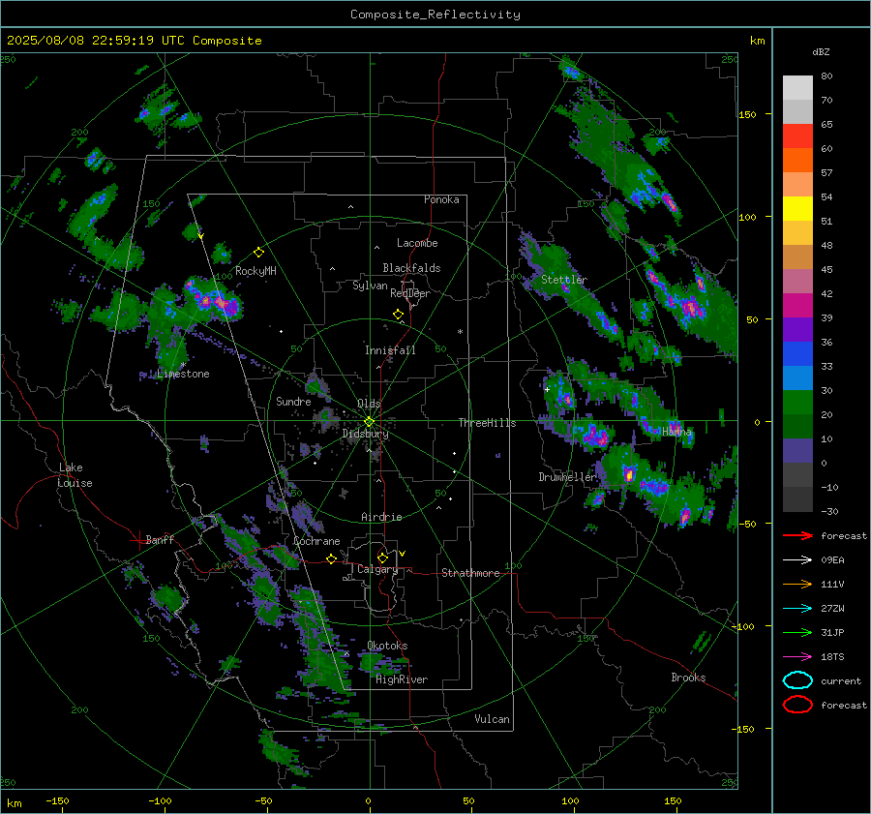Click the Vulcan label

coord(493,719)
